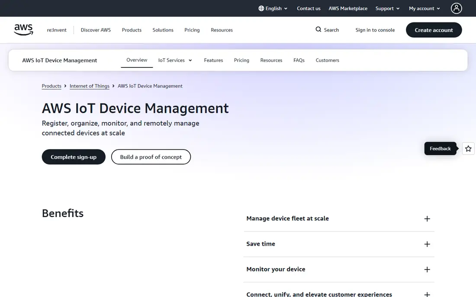Click the Benefits heading

(63, 213)
